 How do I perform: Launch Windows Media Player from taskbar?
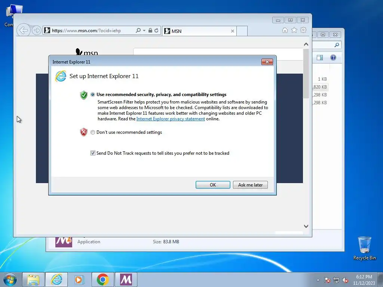point(79,280)
